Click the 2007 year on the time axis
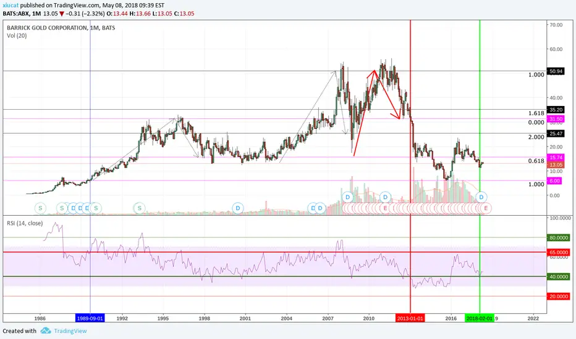The image size is (576, 339). pyautogui.click(x=328, y=318)
